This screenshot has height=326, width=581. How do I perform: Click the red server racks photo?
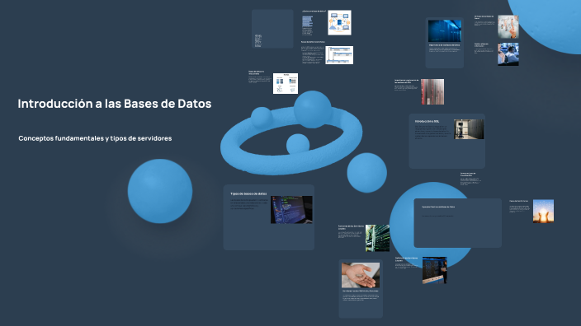432,91
